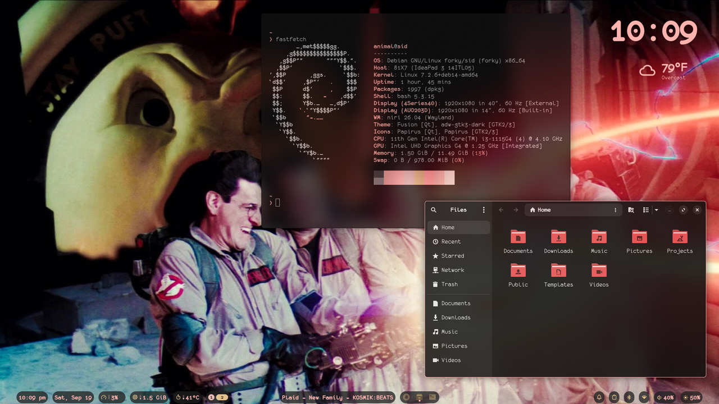Screen dimensions: 719x404
Task: Click the 40% volume indicator
Action: pyautogui.click(x=665, y=397)
